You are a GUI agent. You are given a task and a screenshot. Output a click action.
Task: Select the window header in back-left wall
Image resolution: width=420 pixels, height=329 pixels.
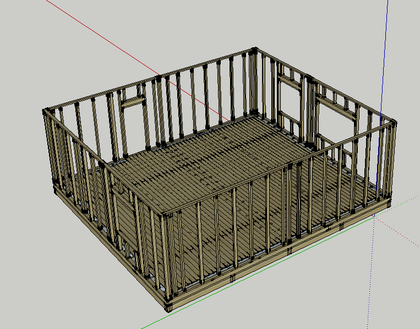click(133, 102)
